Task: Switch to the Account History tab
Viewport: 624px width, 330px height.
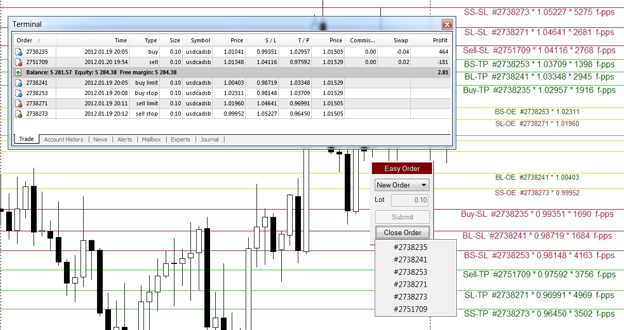Action: [x=63, y=139]
